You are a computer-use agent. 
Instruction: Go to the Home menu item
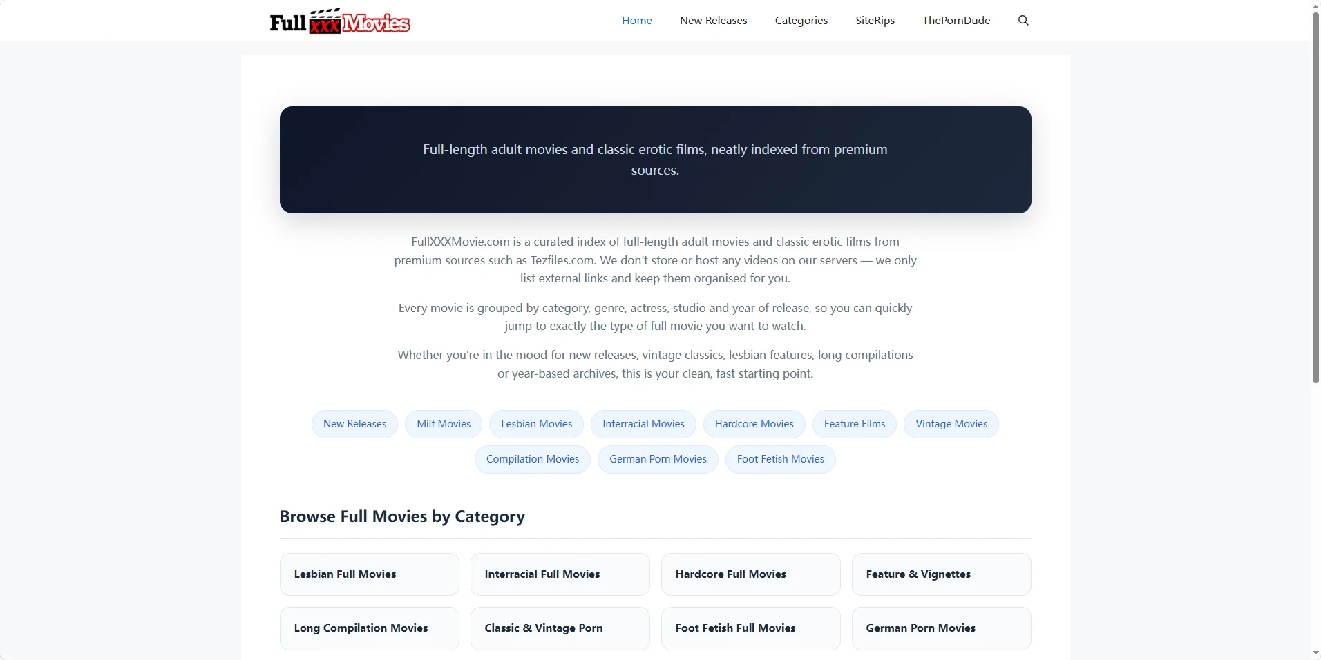coord(636,21)
